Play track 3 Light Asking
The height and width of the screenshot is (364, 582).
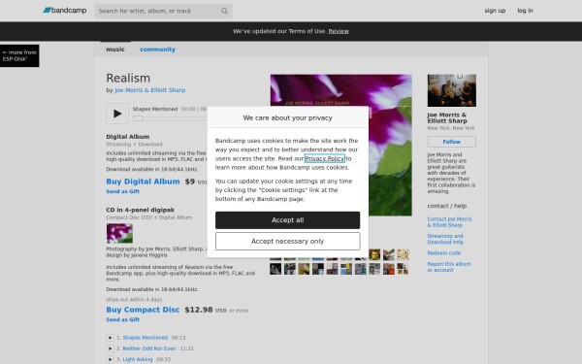(110, 359)
